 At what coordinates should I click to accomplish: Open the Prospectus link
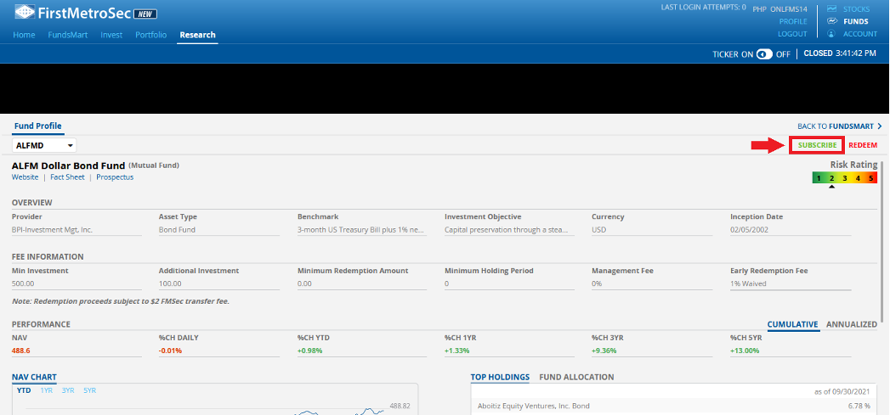point(115,177)
